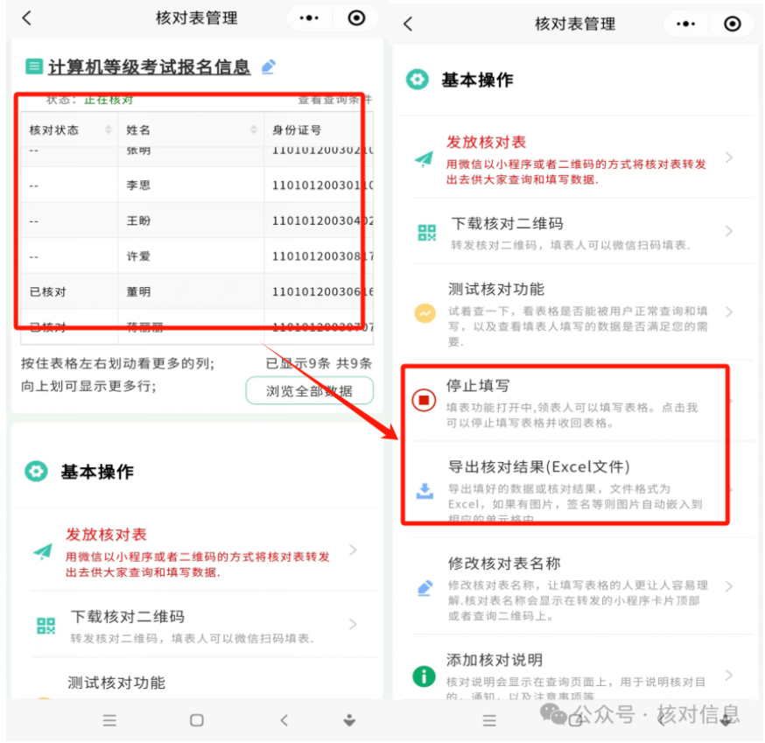The image size is (765, 743).
Task: Open 计算机等级考试报名信息 title link
Action: click(150, 67)
